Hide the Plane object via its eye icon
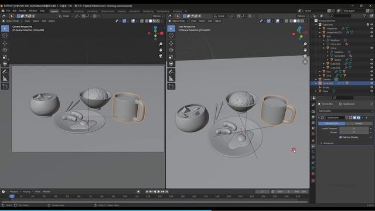The width and height of the screenshot is (375, 211). coord(371,91)
